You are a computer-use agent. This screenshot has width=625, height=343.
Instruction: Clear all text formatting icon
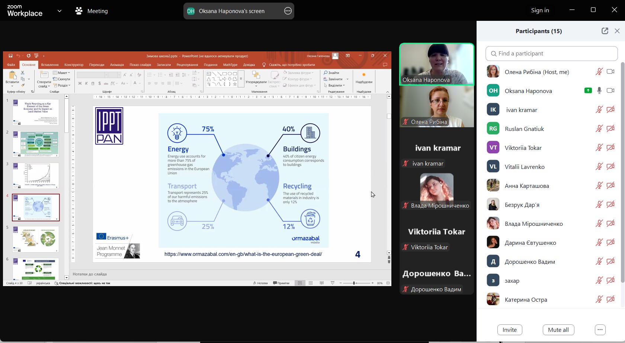(139, 75)
